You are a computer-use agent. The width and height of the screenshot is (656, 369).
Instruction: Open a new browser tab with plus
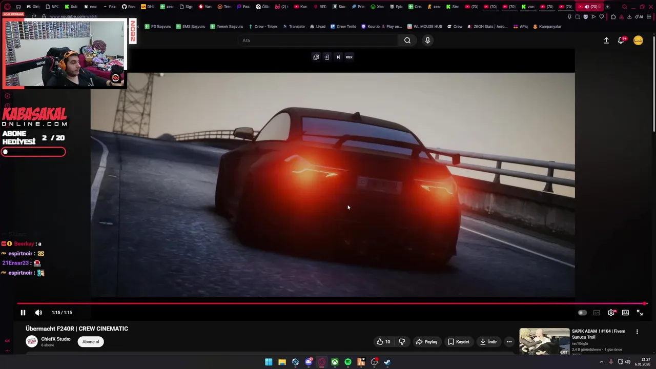(607, 7)
